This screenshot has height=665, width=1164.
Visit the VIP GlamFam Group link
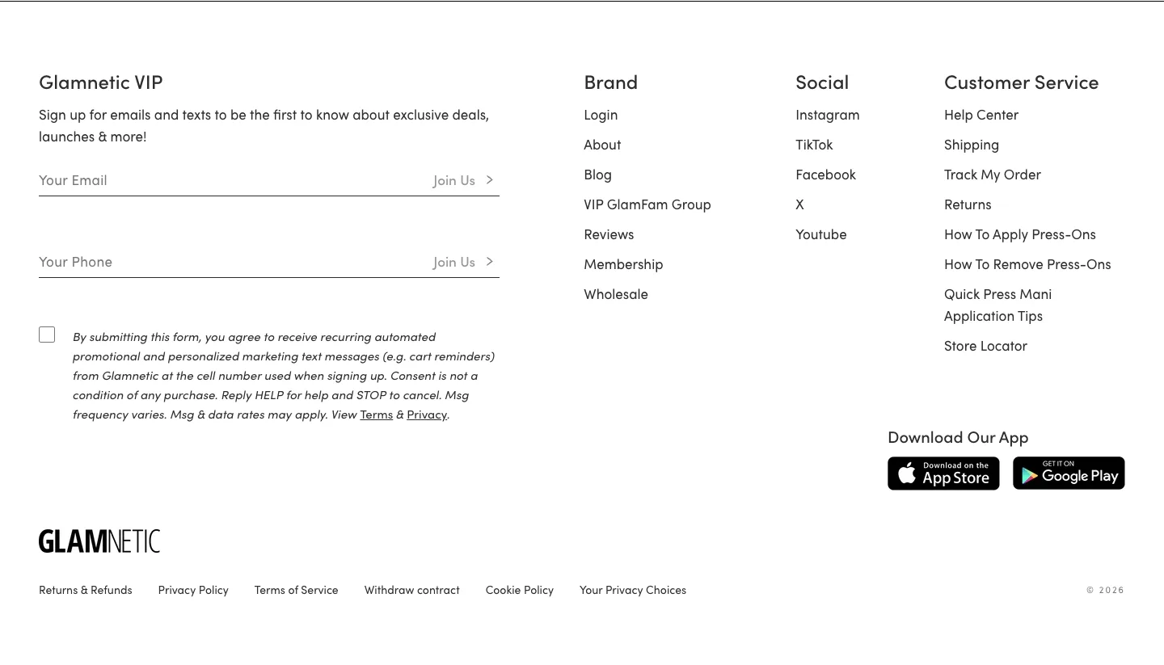[647, 204]
